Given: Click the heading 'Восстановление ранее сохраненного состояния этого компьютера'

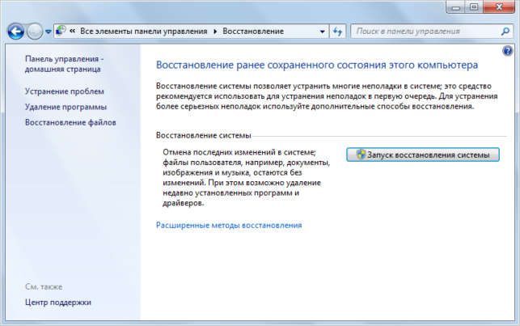Looking at the screenshot, I should (x=317, y=65).
